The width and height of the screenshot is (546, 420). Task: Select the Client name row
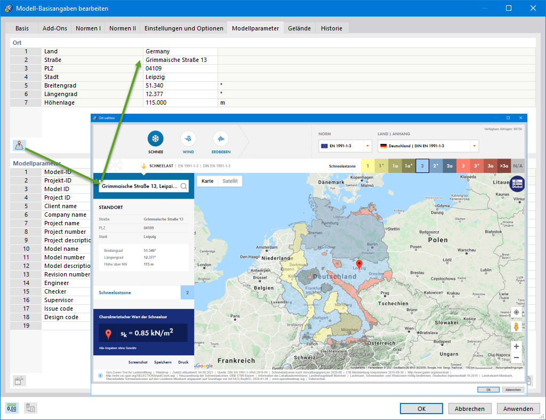click(51, 206)
